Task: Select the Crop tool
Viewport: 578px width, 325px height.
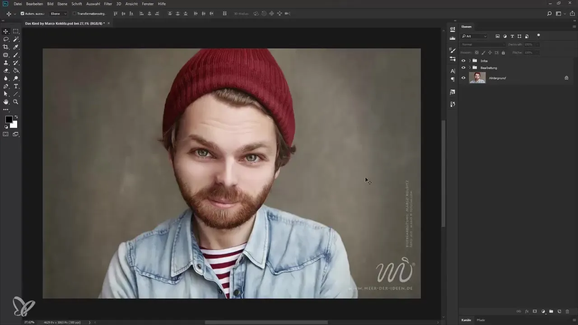Action: [x=6, y=47]
